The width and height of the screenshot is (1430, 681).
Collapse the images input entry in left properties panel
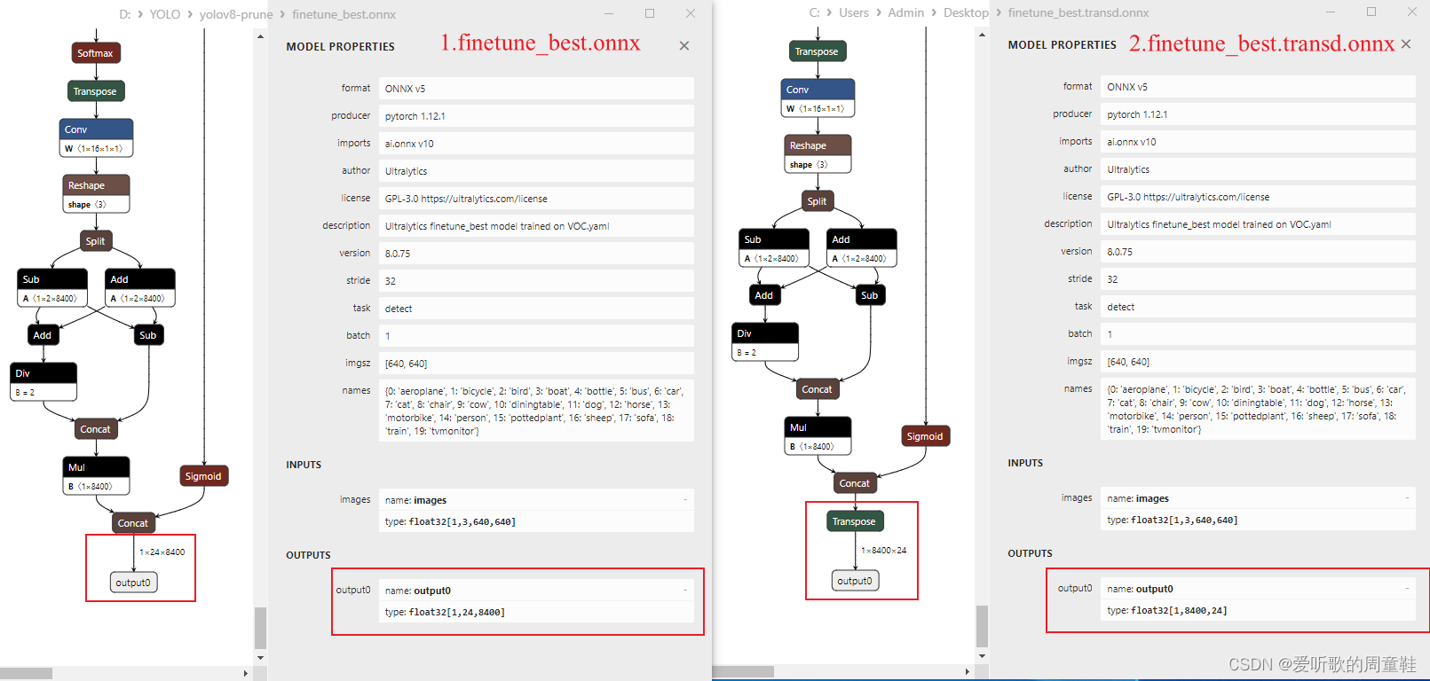click(x=685, y=500)
